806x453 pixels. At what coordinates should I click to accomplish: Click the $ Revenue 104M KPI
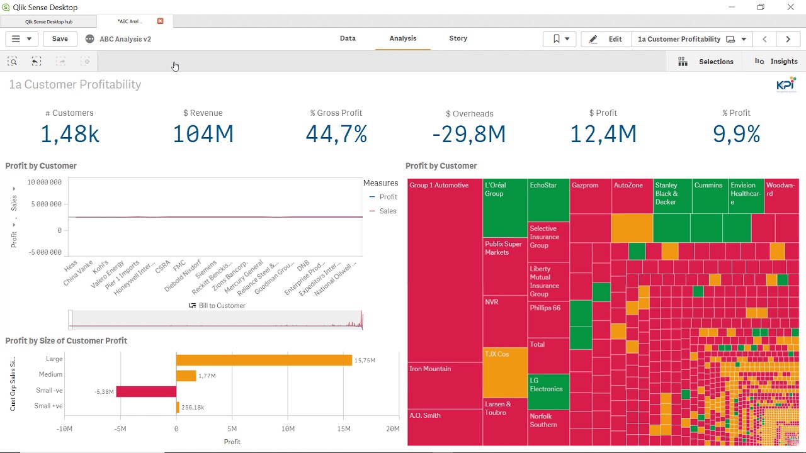203,127
